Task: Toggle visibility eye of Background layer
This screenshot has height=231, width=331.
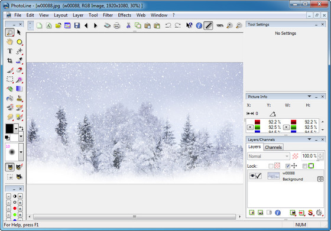Action: (252, 175)
